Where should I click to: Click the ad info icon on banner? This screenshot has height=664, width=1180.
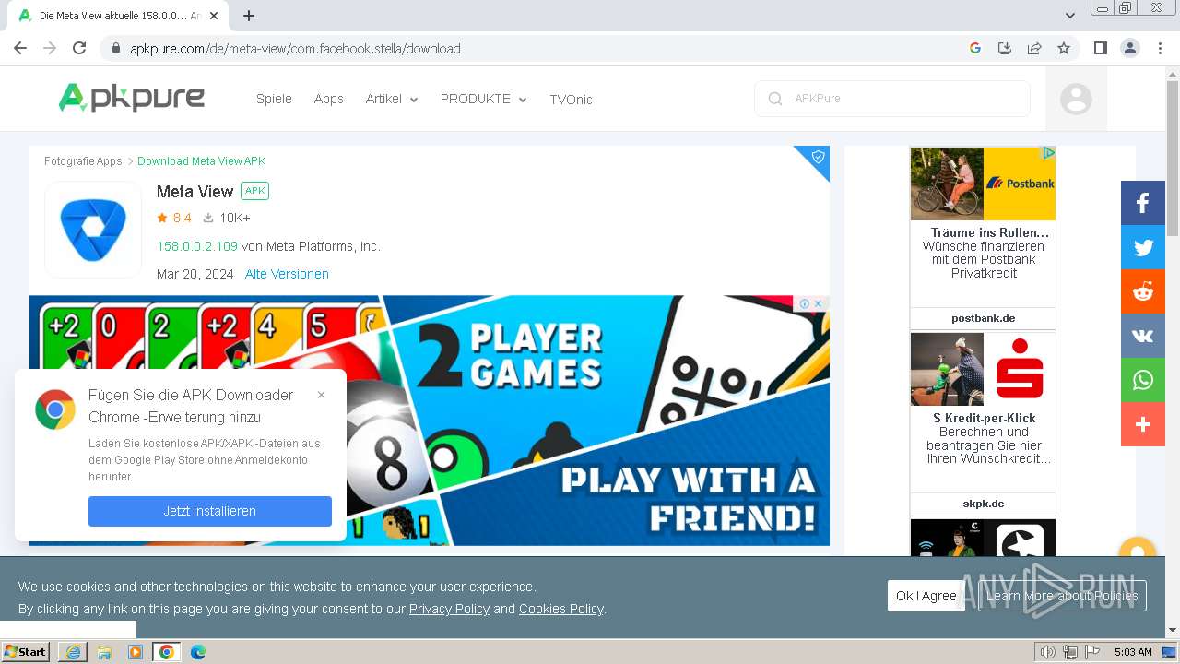point(805,303)
